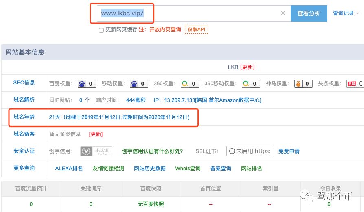Viewport: 364px width, 212px height.
Task: Click the [更新] link next to LKB
Action: (248, 67)
